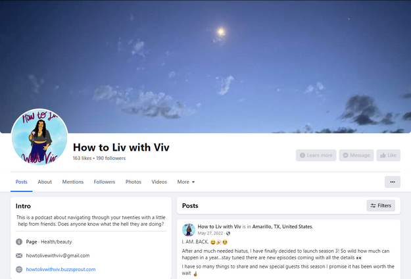Click the Messenger Message button
The height and width of the screenshot is (279, 411).
[356, 155]
